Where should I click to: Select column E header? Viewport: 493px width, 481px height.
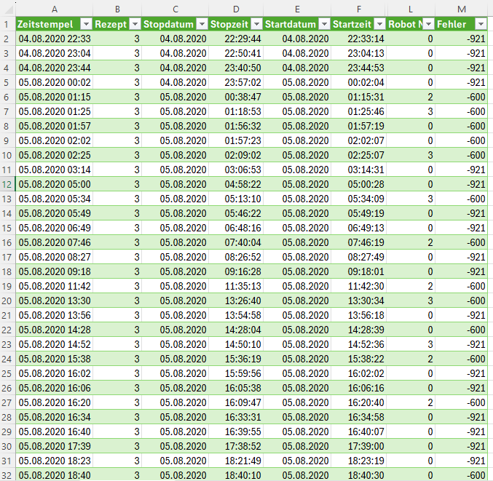(297, 9)
